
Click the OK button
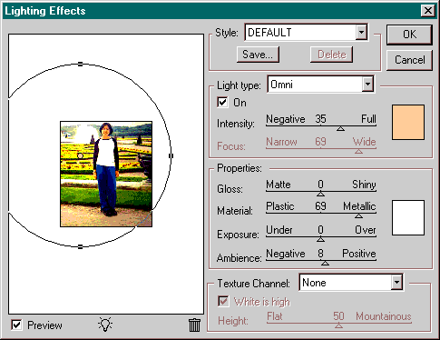point(409,35)
